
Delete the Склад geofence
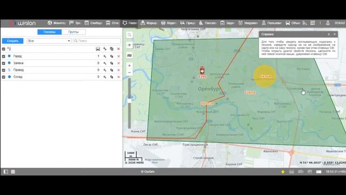click(x=118, y=77)
